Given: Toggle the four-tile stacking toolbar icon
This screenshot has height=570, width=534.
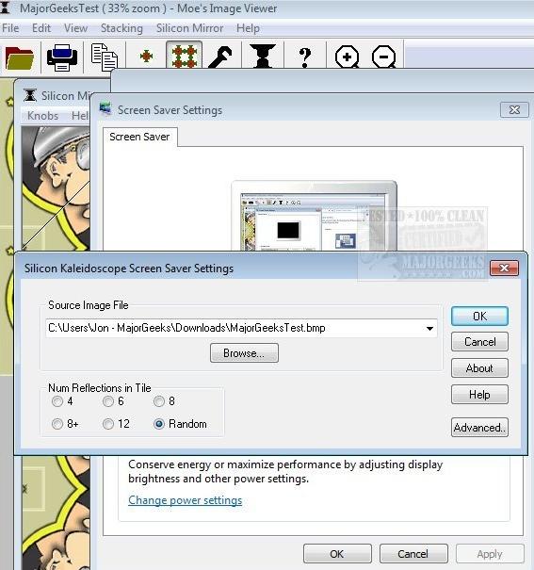Looking at the screenshot, I should tap(185, 57).
